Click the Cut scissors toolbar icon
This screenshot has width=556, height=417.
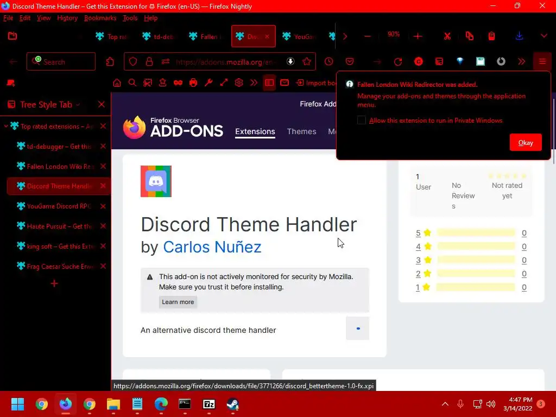pos(447,36)
